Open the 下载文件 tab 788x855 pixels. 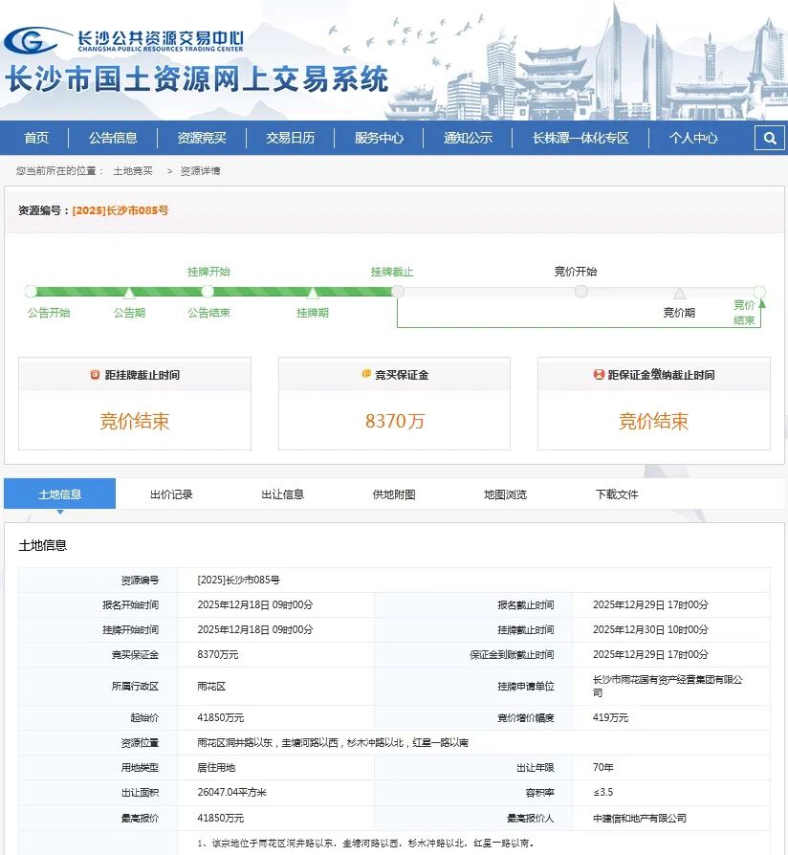[616, 494]
